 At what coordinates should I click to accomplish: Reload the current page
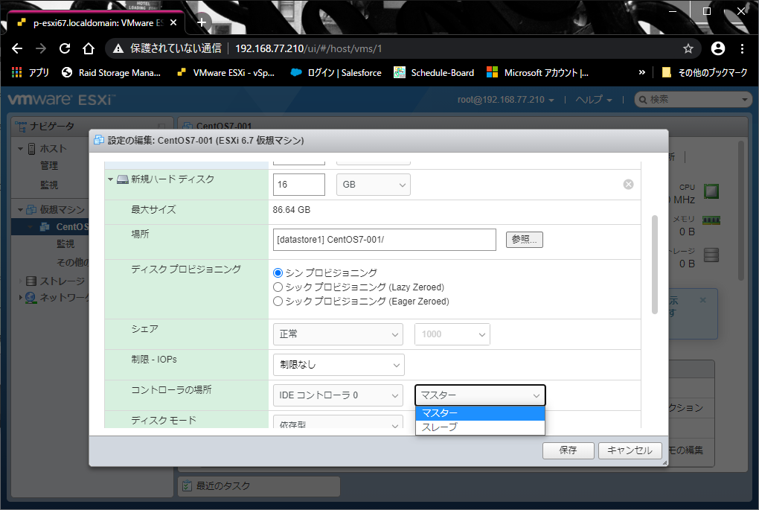pyautogui.click(x=65, y=48)
